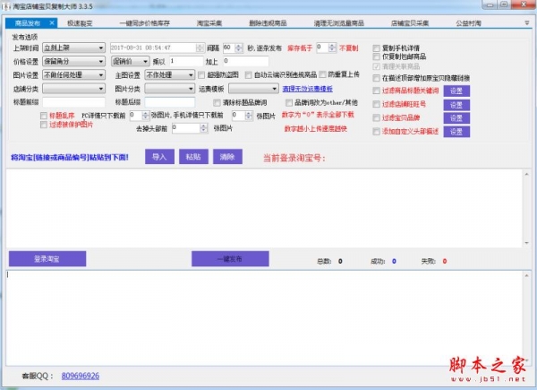This screenshot has height=390, width=537.
Task: Click the link text area's scrollbar up arrow
Action: [x=527, y=174]
